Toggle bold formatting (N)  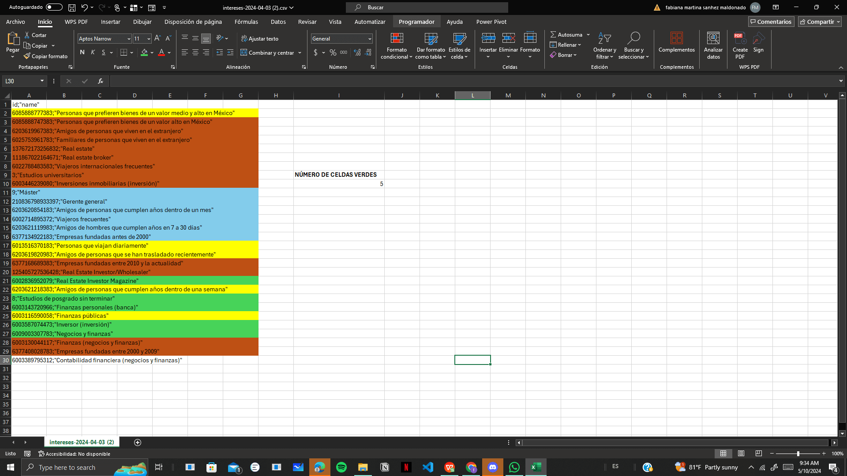coord(82,52)
